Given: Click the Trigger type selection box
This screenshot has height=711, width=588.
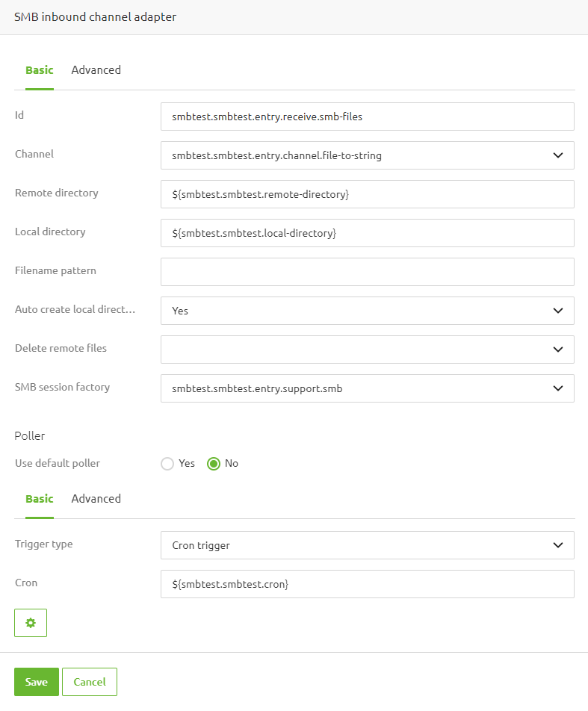Looking at the screenshot, I should click(x=367, y=545).
